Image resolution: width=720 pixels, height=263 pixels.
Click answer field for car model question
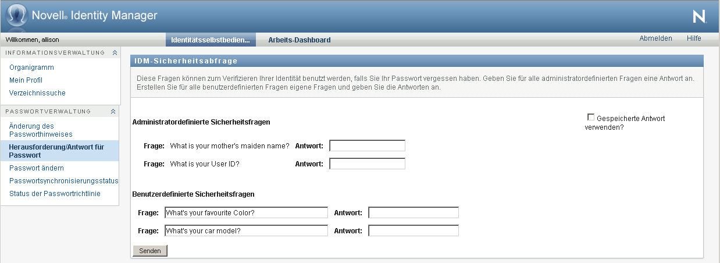pyautogui.click(x=414, y=231)
